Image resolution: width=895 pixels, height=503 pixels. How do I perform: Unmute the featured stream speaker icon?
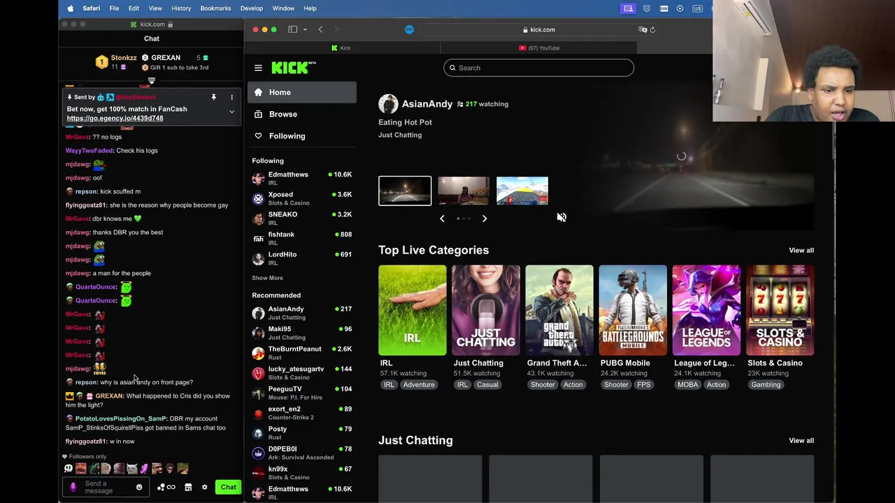click(561, 217)
